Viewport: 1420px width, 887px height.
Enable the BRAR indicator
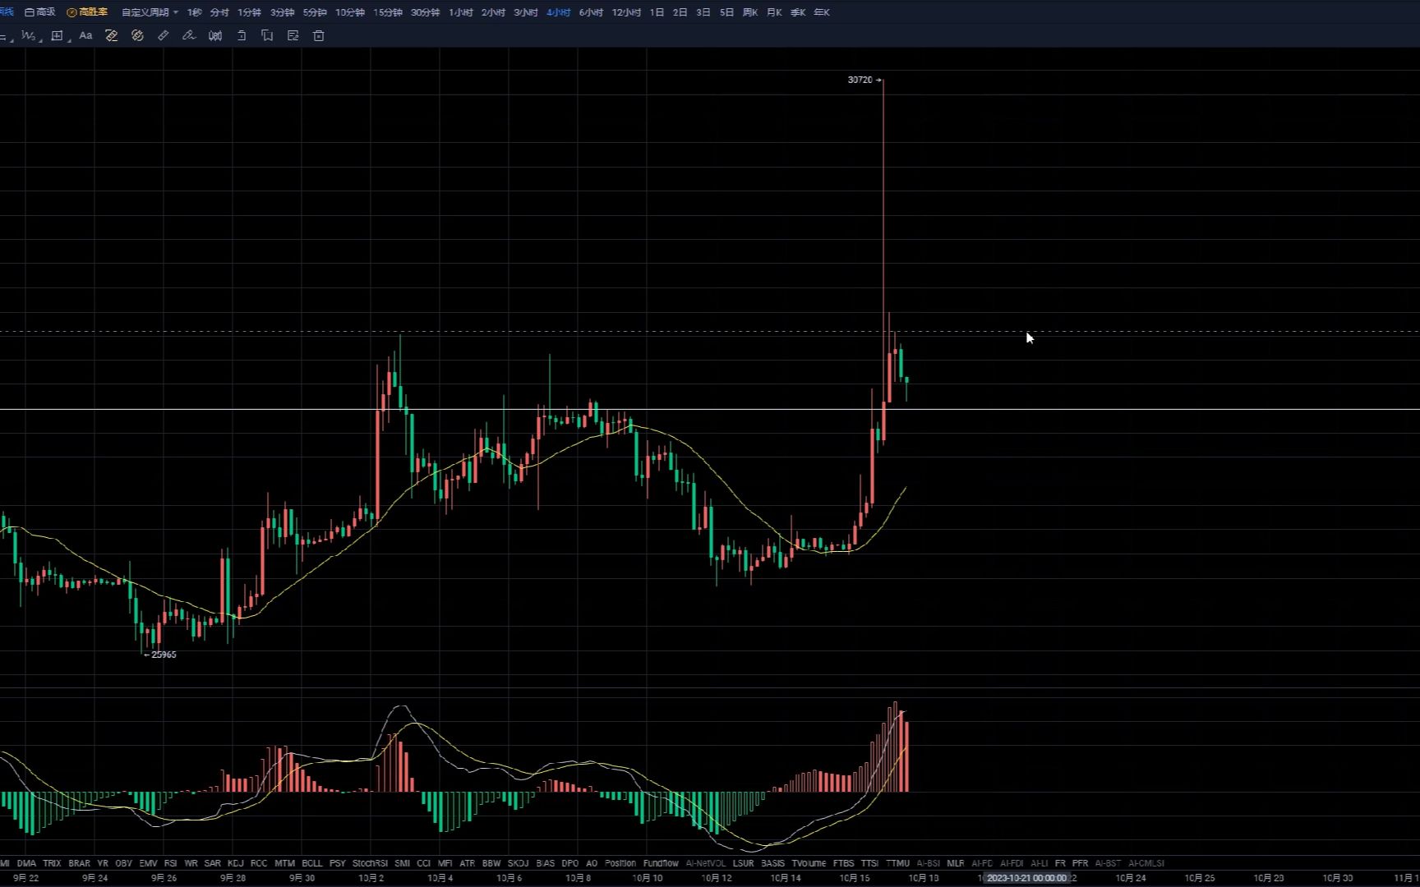pos(80,863)
